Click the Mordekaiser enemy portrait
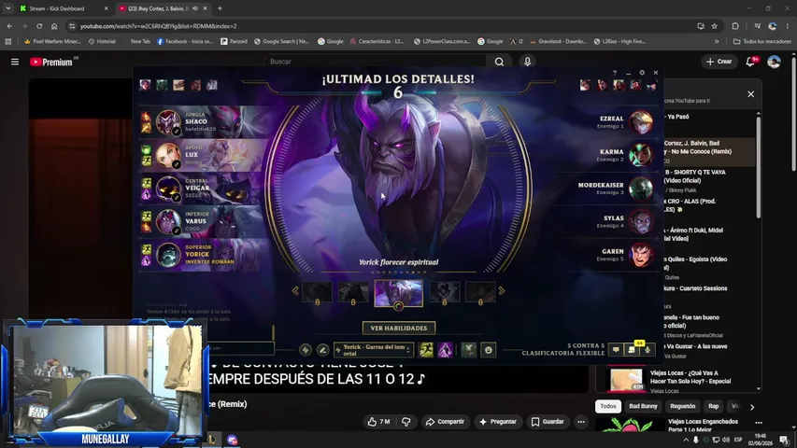 [641, 189]
